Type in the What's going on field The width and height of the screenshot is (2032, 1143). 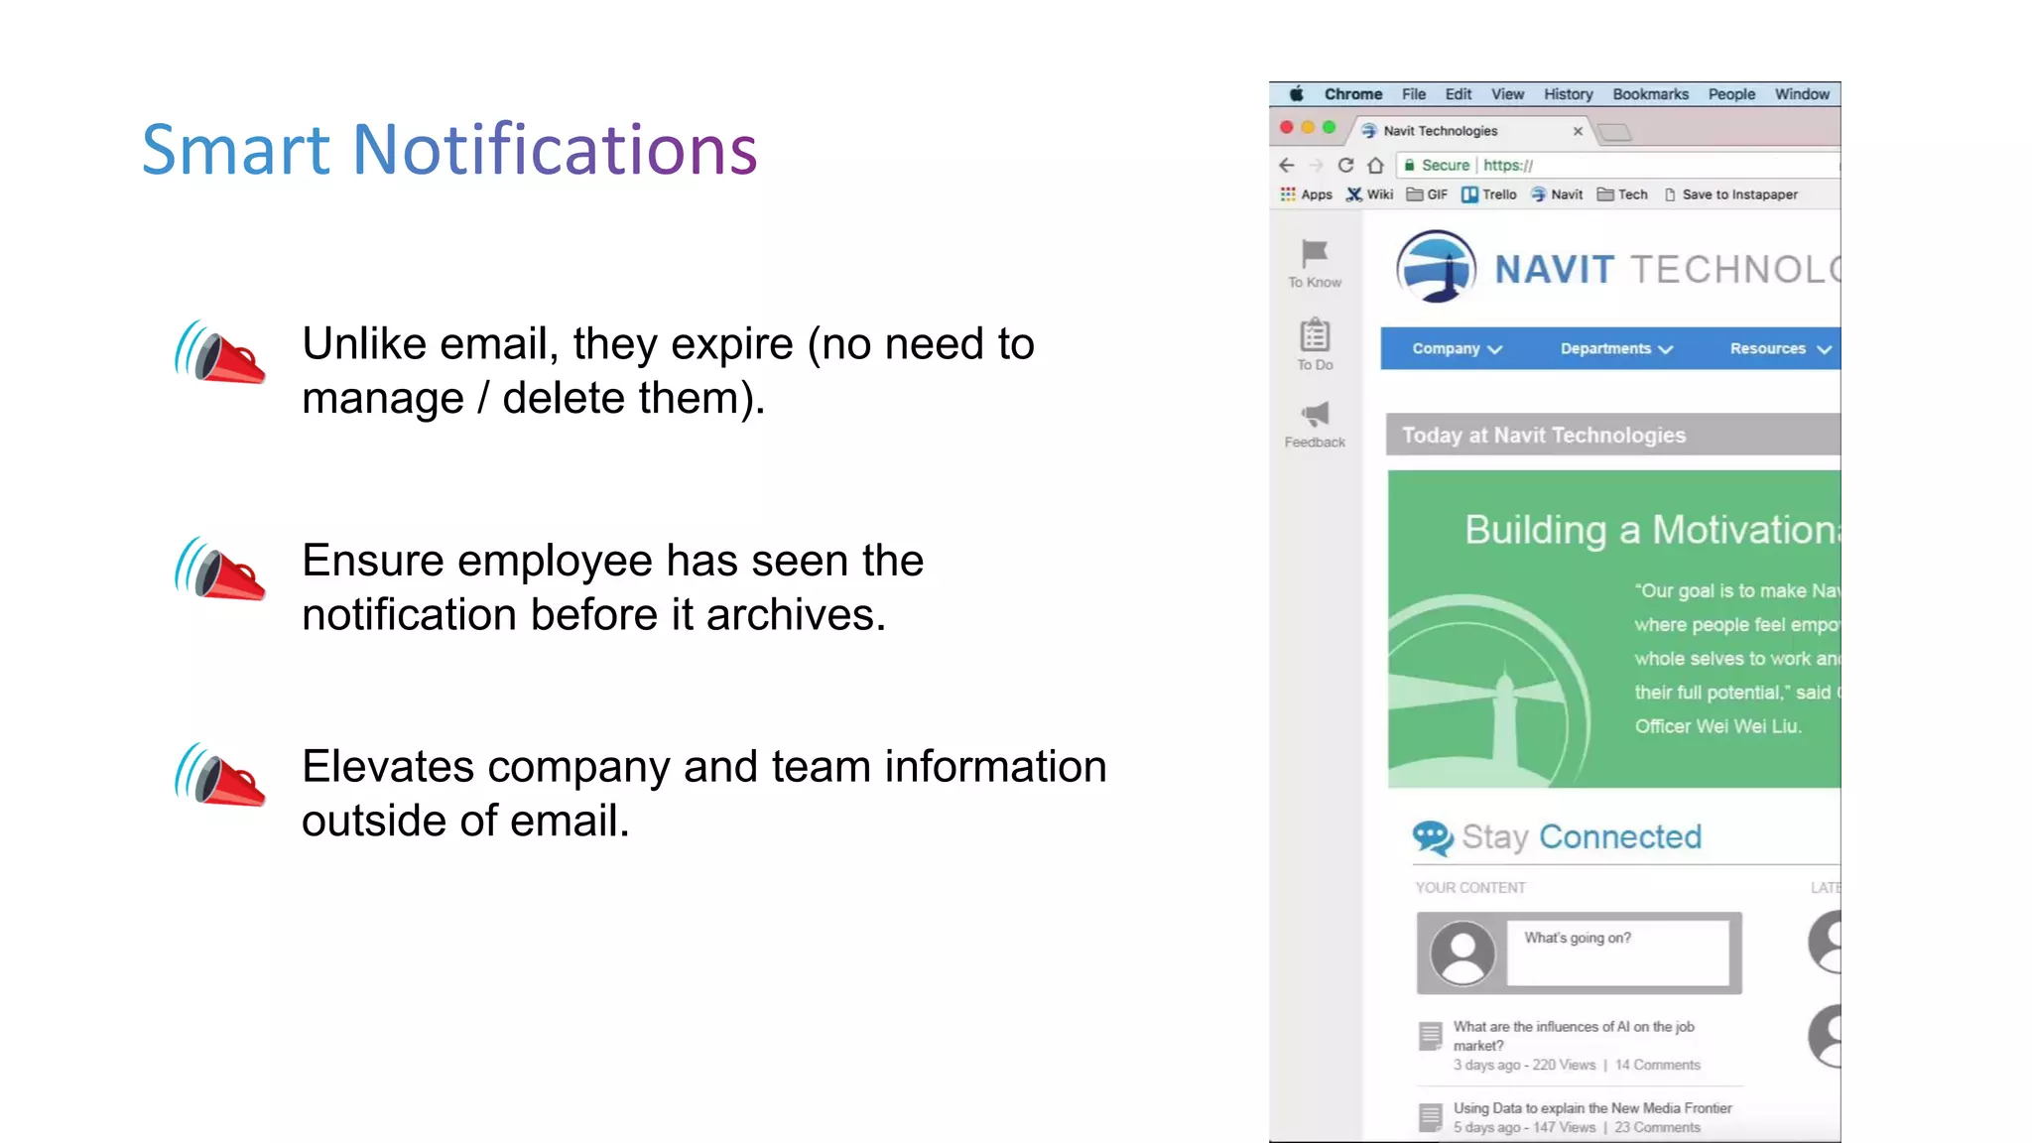pos(1617,952)
